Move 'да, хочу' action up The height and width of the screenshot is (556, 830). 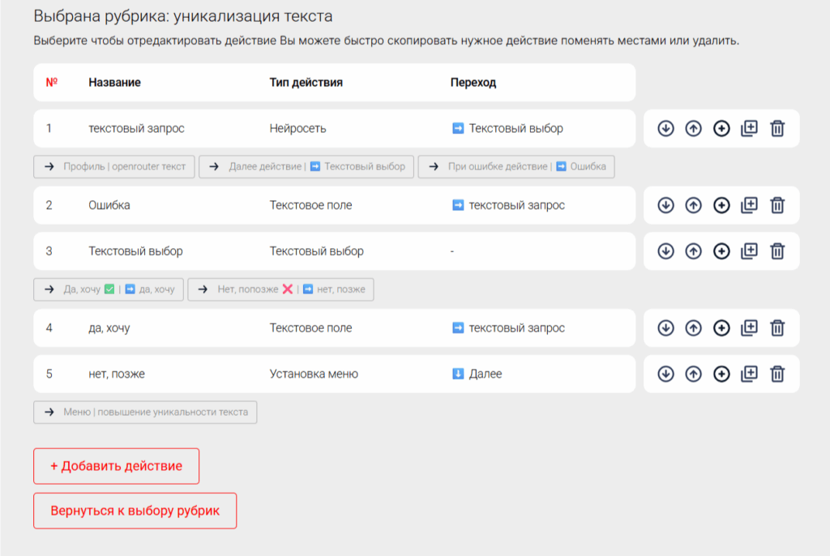(693, 328)
